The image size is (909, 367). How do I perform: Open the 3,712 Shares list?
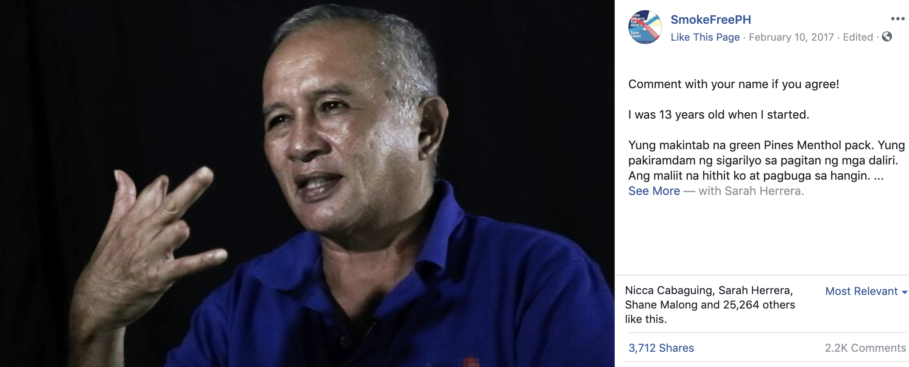pyautogui.click(x=661, y=348)
